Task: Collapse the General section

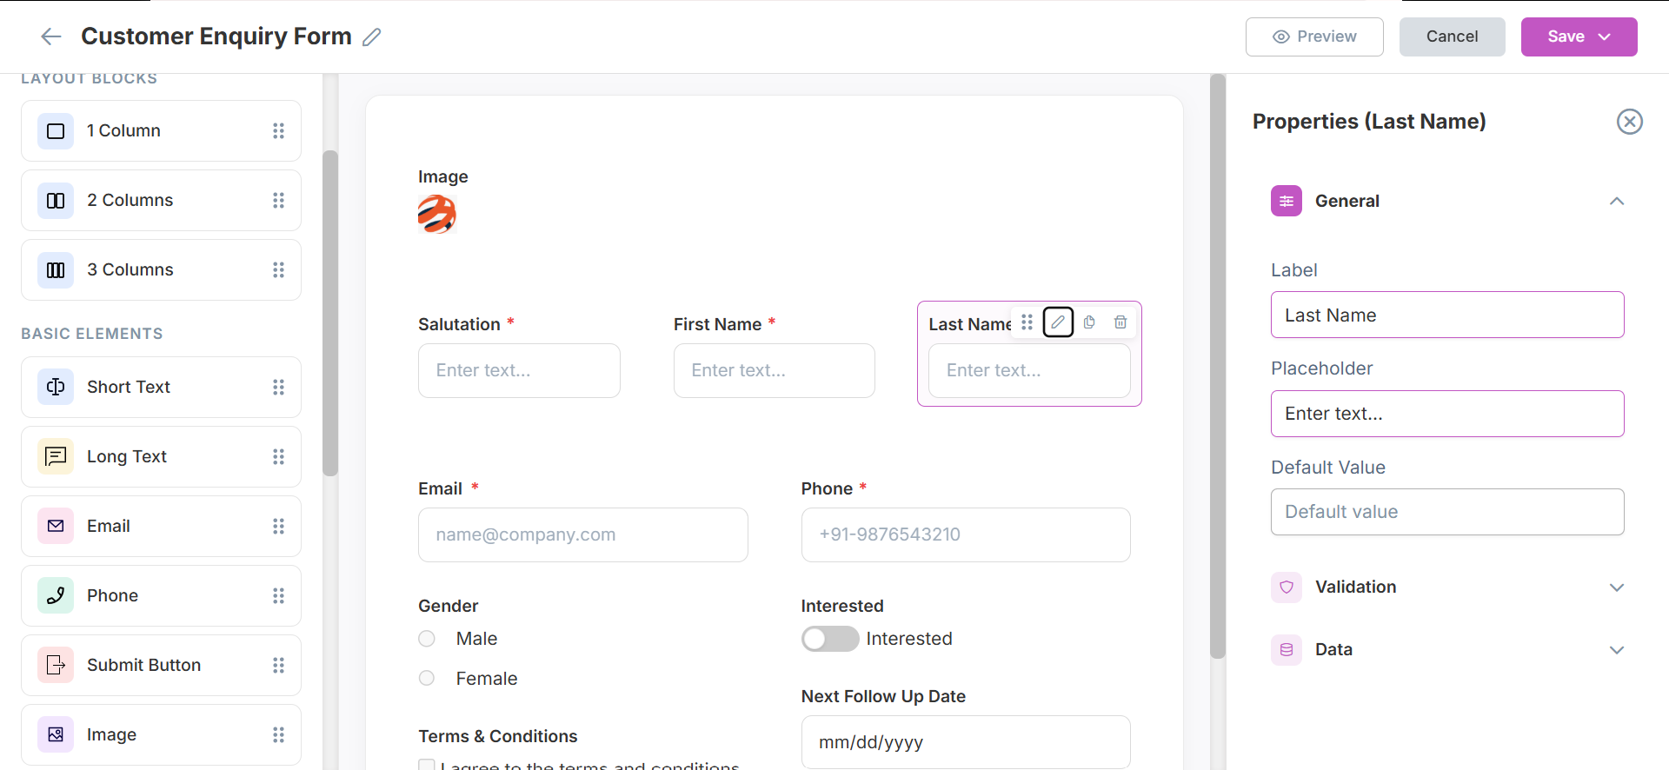Action: point(1617,201)
